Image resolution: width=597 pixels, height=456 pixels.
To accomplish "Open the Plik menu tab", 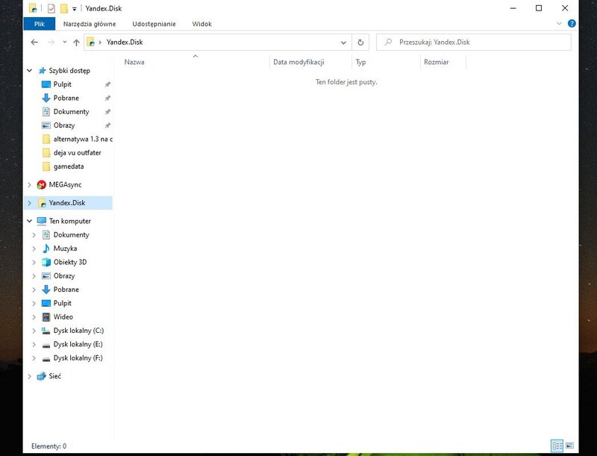I will [x=39, y=24].
